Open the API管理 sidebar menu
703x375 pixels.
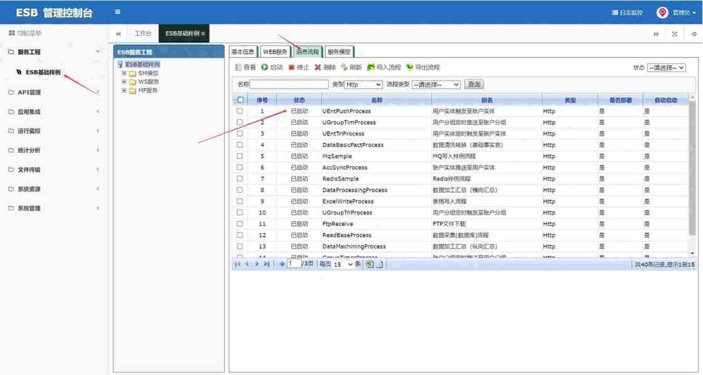tap(54, 92)
